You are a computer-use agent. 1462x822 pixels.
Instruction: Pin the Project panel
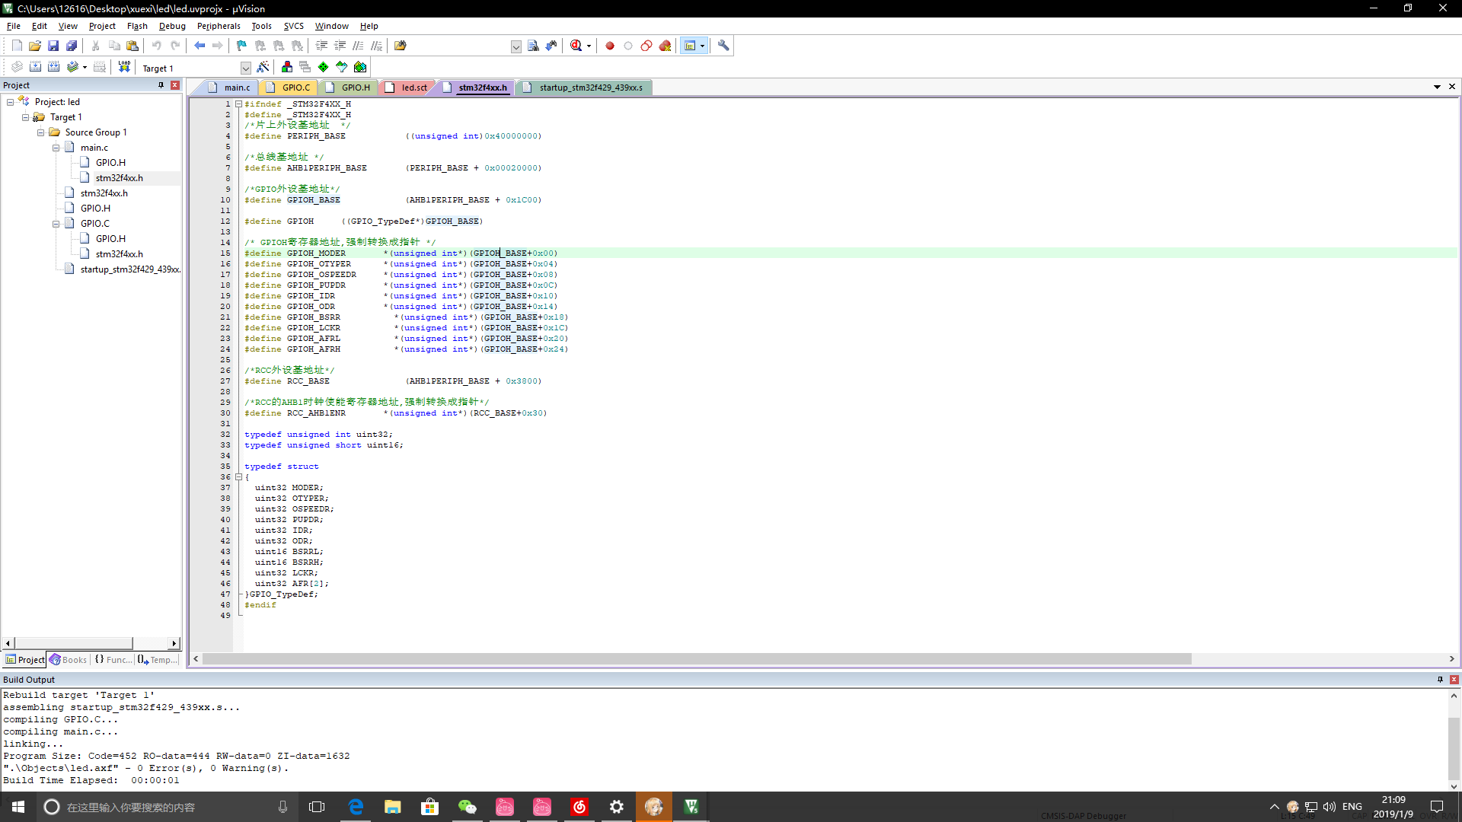(x=161, y=85)
